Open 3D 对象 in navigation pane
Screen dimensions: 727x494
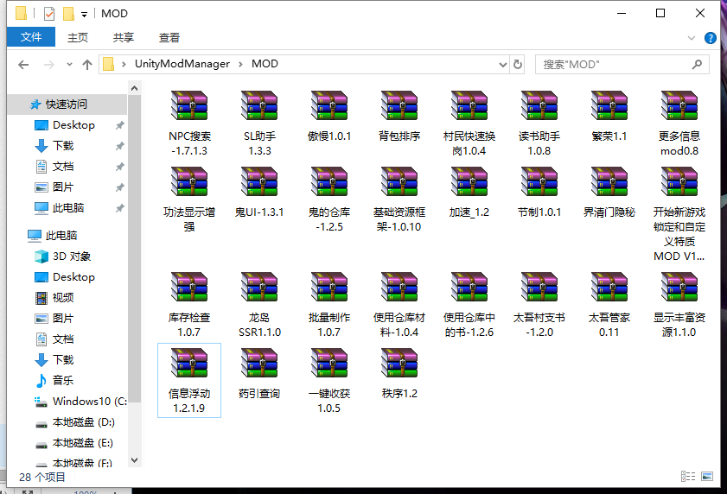point(72,256)
